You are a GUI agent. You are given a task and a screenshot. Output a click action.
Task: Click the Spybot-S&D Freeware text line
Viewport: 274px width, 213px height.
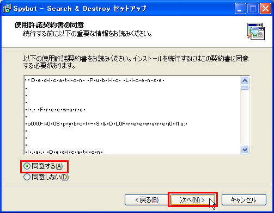106,124
